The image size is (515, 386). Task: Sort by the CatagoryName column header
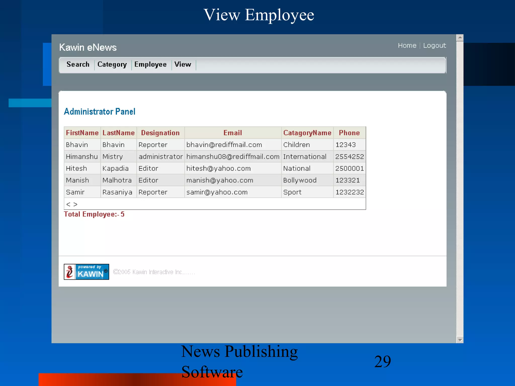point(307,133)
